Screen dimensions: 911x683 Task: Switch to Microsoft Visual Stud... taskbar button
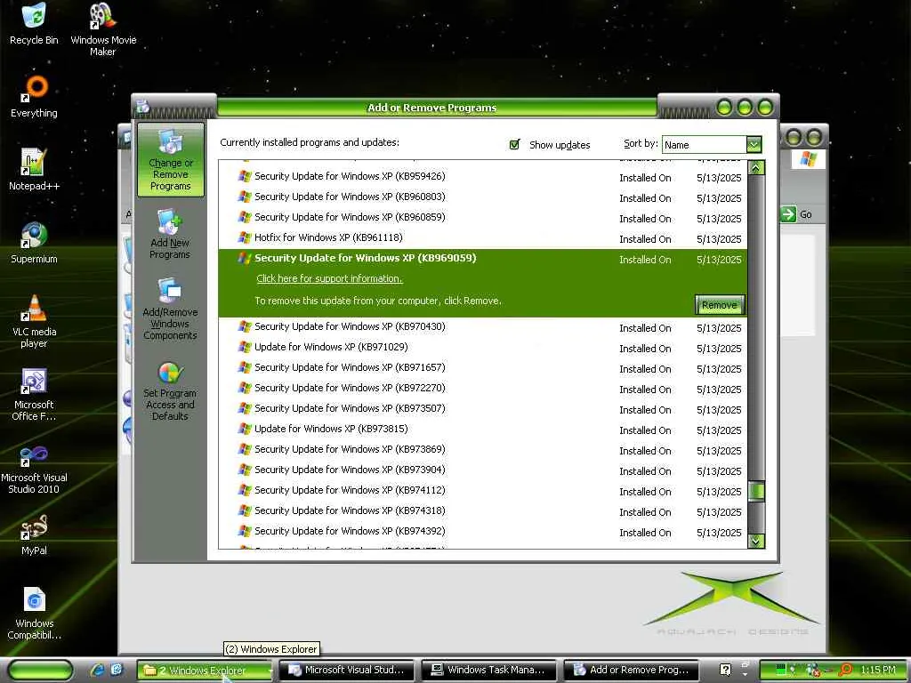click(x=347, y=670)
